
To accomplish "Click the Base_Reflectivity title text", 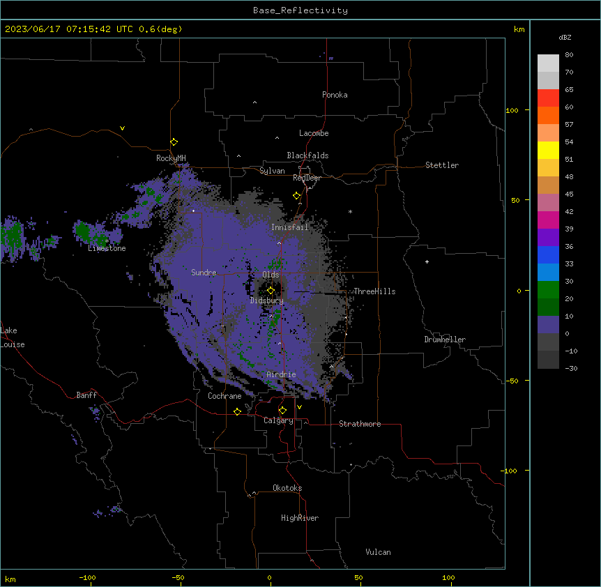I will [x=300, y=10].
